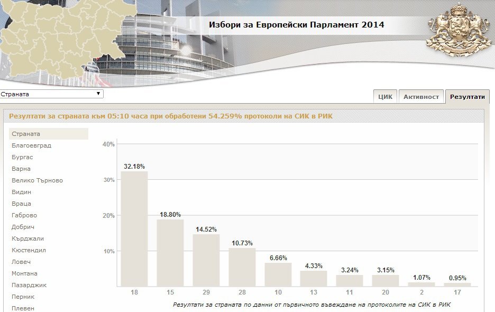The width and height of the screenshot is (495, 312).
Task: Open results for Бургас
Action: click(22, 157)
